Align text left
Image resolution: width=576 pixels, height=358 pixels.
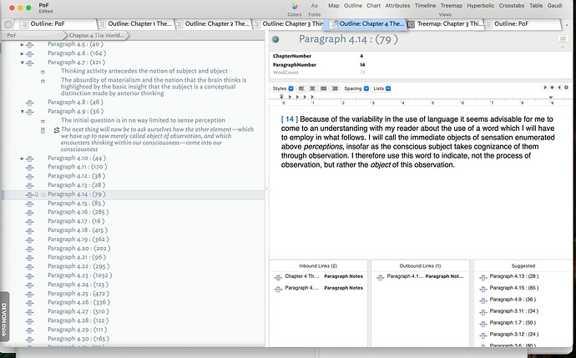click(301, 88)
